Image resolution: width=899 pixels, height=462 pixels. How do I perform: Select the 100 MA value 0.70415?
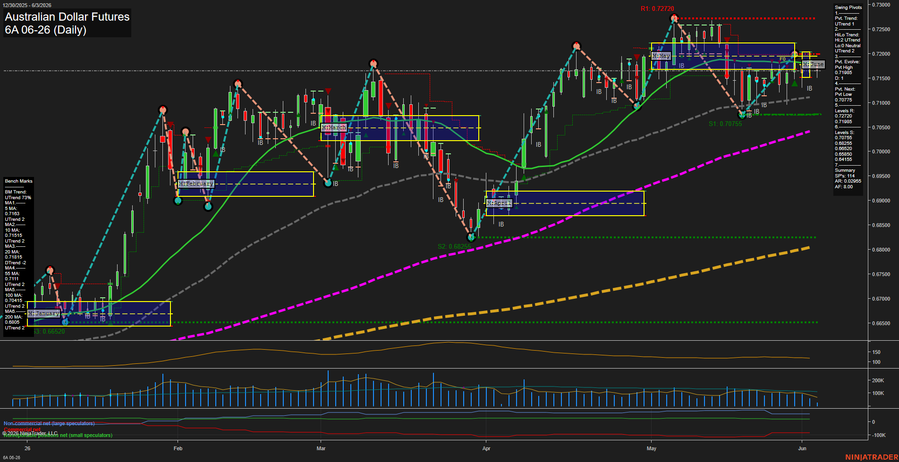[13, 301]
